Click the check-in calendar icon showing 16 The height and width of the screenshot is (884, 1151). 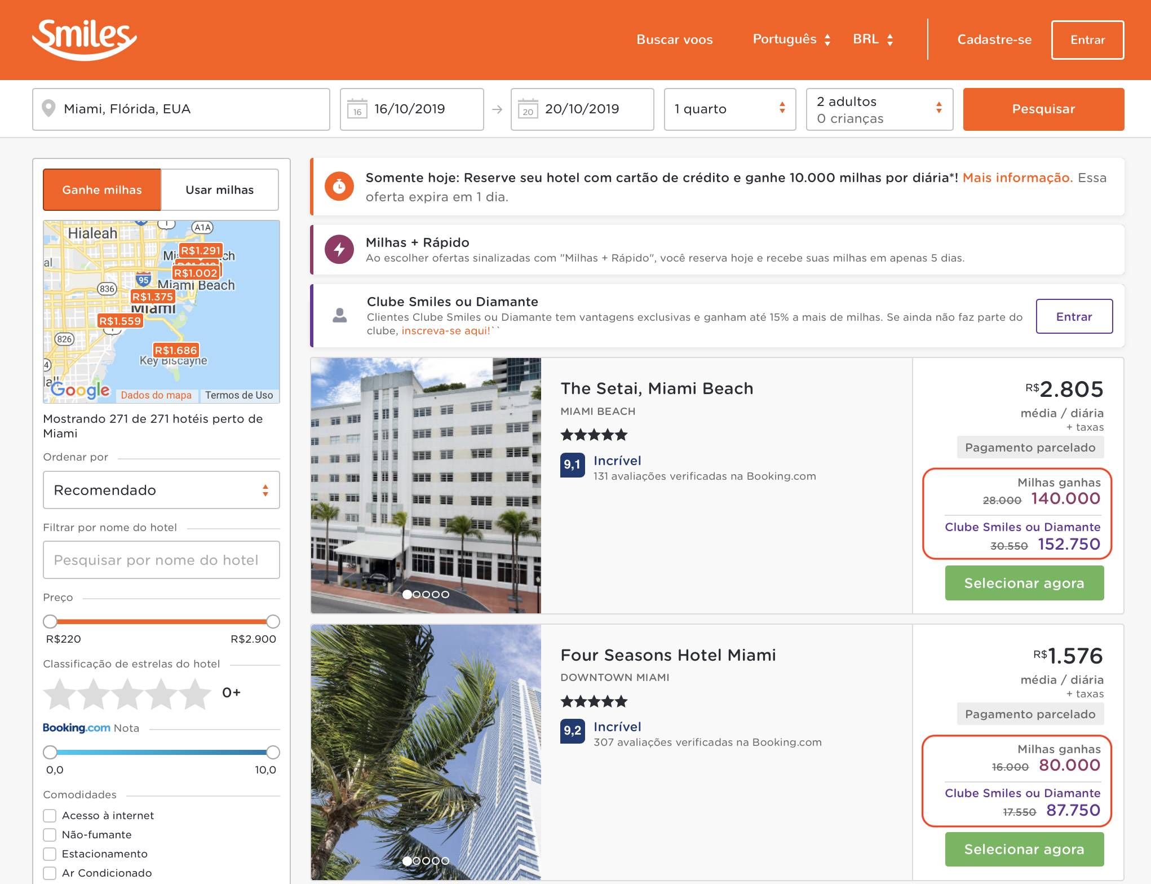click(x=357, y=109)
